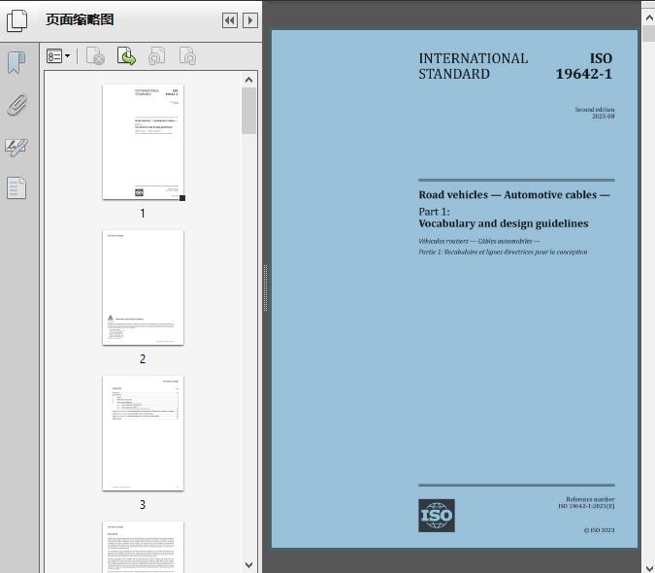Click the pane splitter grip handle

265,288
